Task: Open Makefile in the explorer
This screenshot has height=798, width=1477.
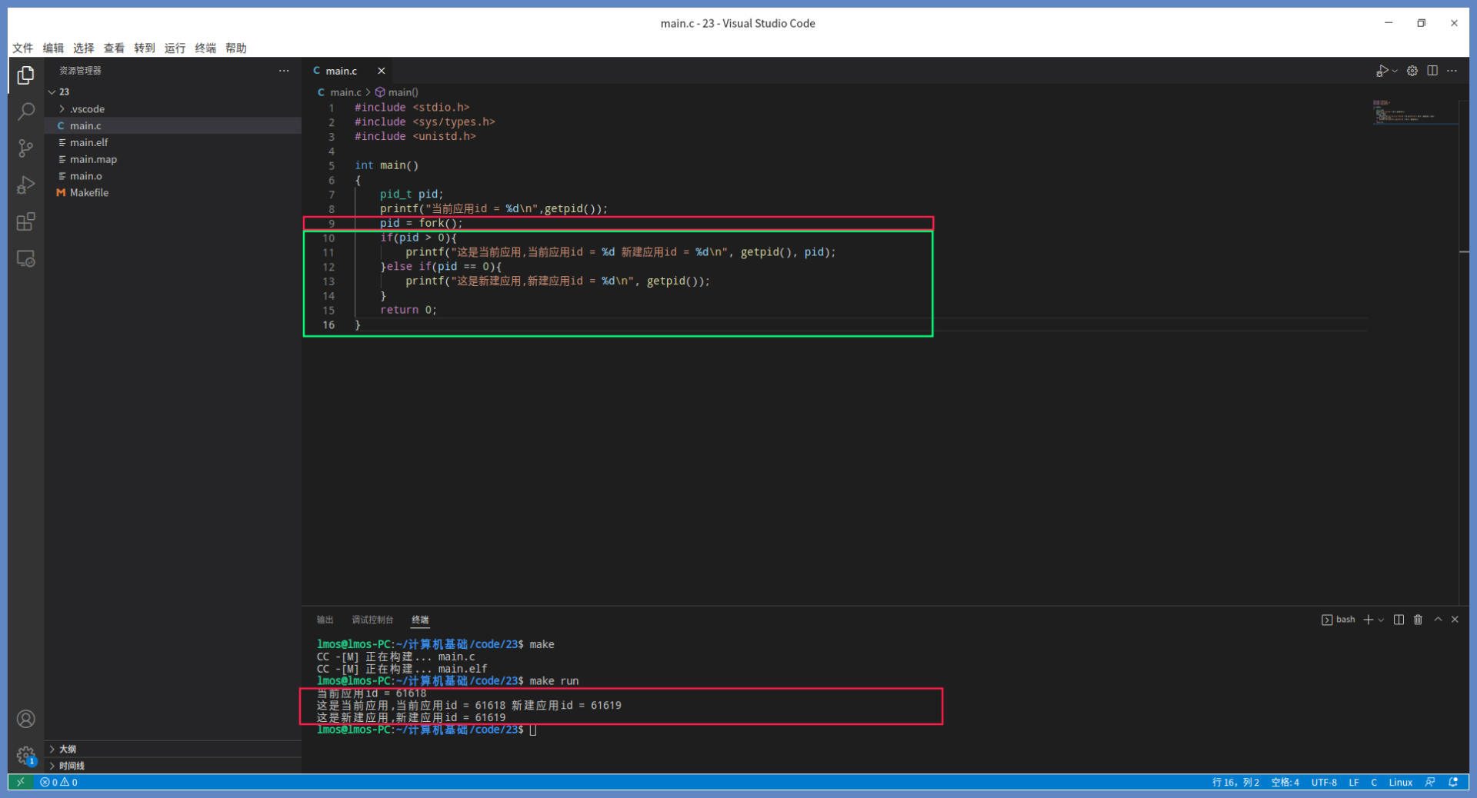Action: click(x=89, y=193)
